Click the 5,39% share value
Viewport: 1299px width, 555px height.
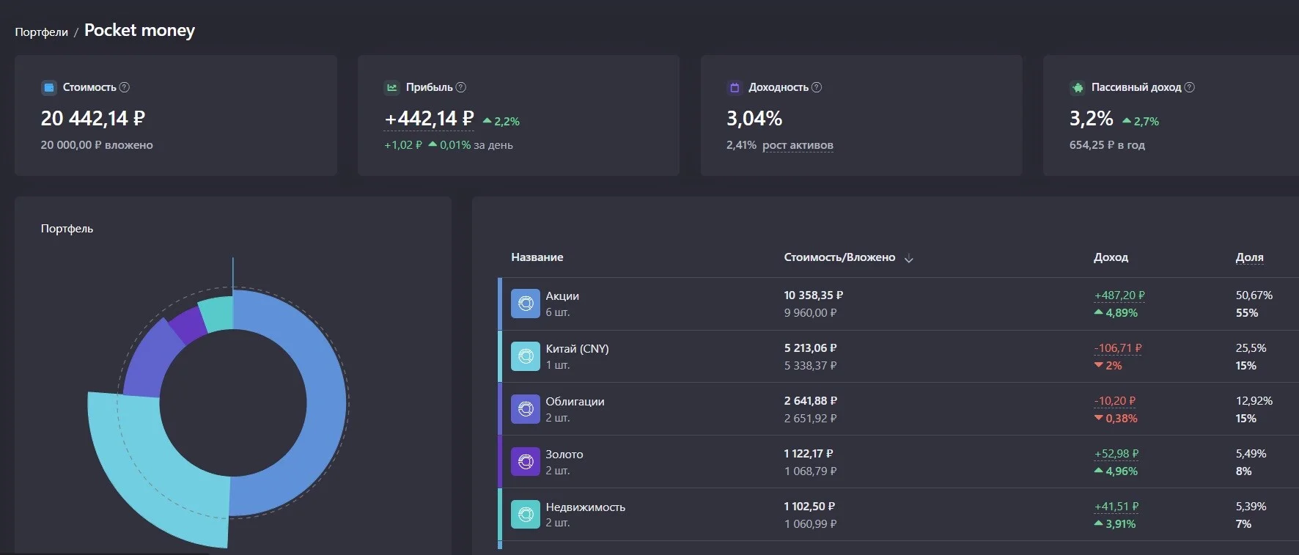[1251, 507]
